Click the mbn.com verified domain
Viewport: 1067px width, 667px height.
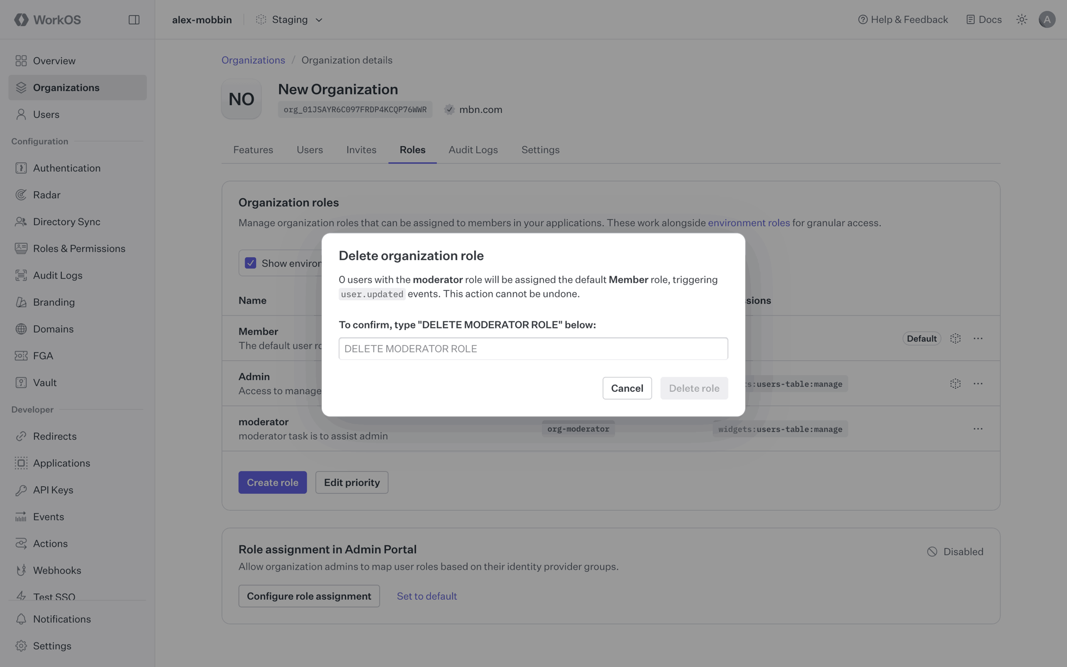pyautogui.click(x=473, y=109)
